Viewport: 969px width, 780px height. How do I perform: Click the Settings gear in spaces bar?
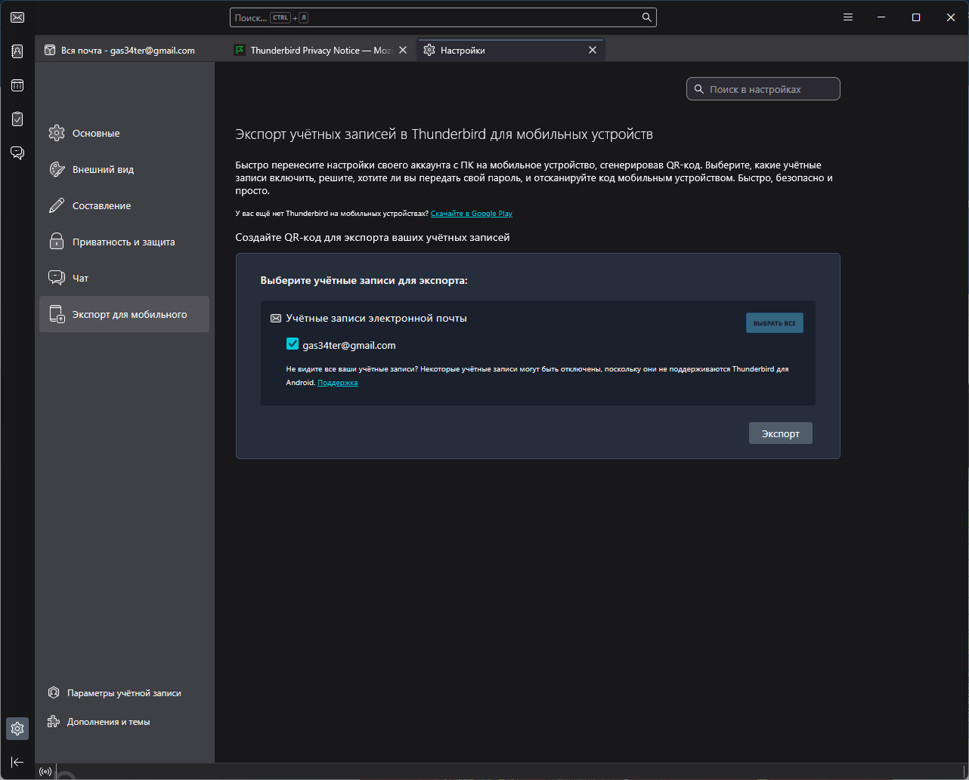17,729
